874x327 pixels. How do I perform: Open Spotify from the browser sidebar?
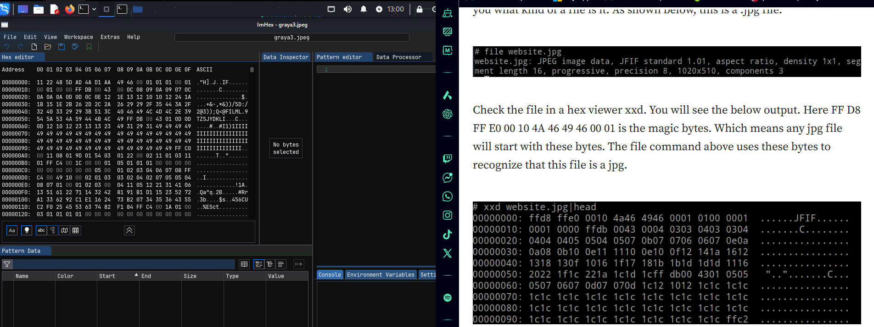coord(448,298)
